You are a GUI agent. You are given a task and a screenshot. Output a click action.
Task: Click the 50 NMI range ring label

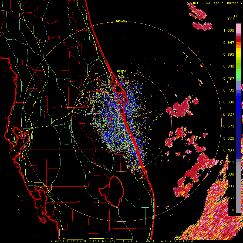tap(121, 71)
